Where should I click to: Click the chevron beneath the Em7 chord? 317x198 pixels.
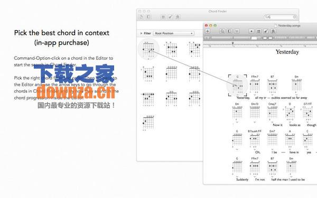(272, 149)
